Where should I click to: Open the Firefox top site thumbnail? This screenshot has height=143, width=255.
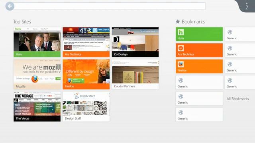click(86, 74)
